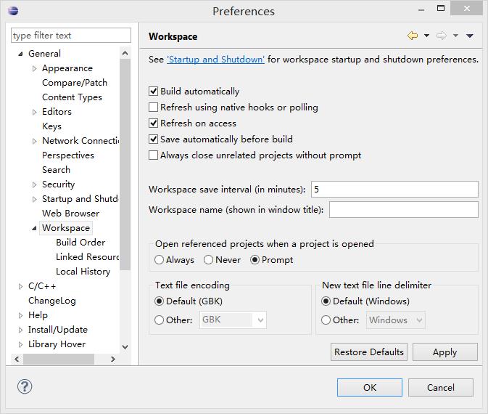Image resolution: width=488 pixels, height=414 pixels.
Task: Click the tree horizontal scroll right arrow
Action: [113, 359]
